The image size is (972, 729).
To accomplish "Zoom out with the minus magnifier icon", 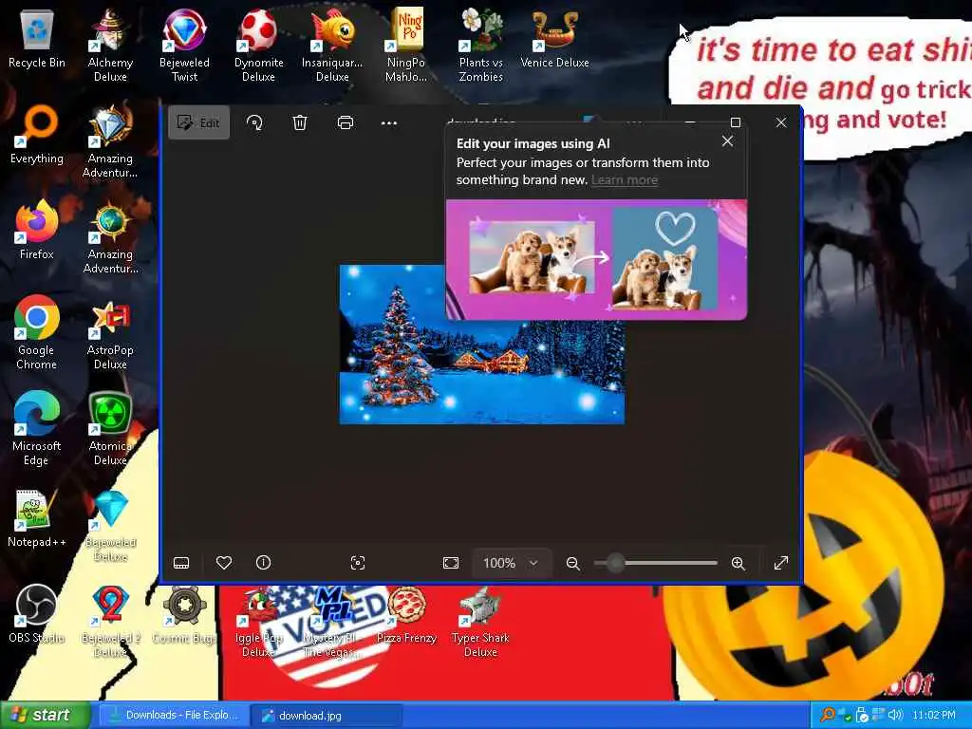I will (572, 563).
